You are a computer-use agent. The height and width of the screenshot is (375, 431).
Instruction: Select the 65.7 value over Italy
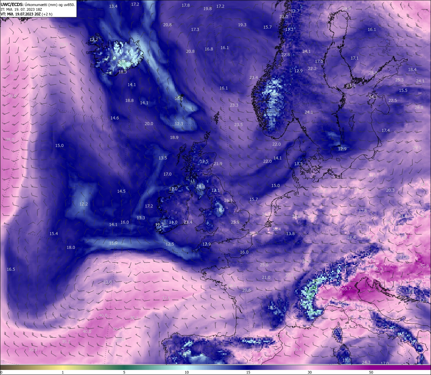346,289
